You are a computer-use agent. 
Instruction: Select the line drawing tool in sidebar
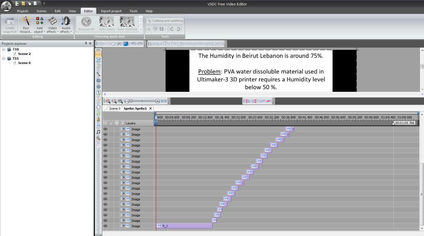coord(99,74)
